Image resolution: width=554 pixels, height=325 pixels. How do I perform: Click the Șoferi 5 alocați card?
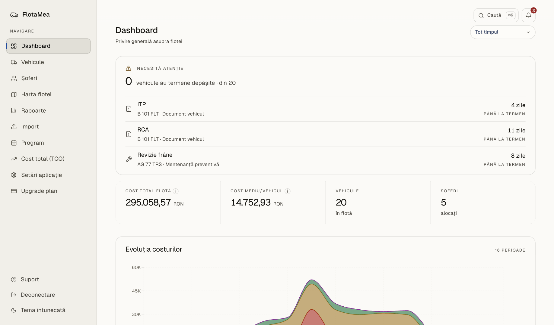483,203
